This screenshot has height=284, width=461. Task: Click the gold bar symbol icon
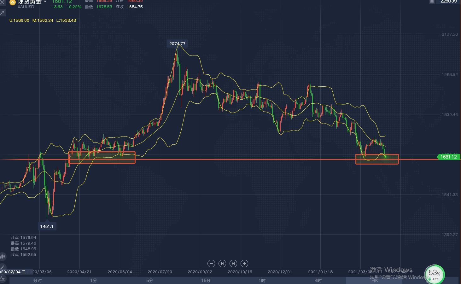click(13, 3)
